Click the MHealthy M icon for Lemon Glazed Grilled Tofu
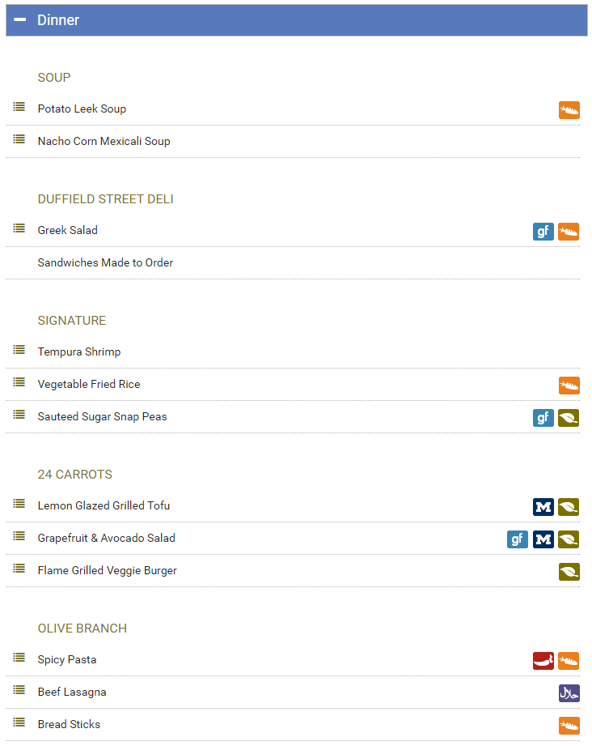The height and width of the screenshot is (750, 592). [543, 507]
